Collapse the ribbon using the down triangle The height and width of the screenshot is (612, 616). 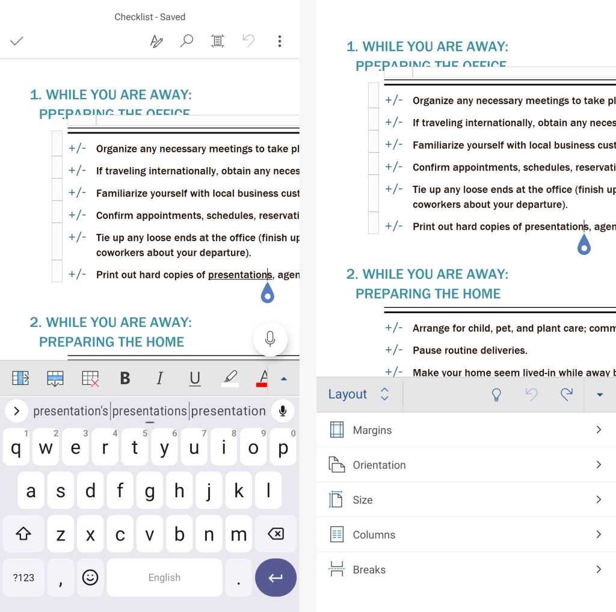[599, 395]
